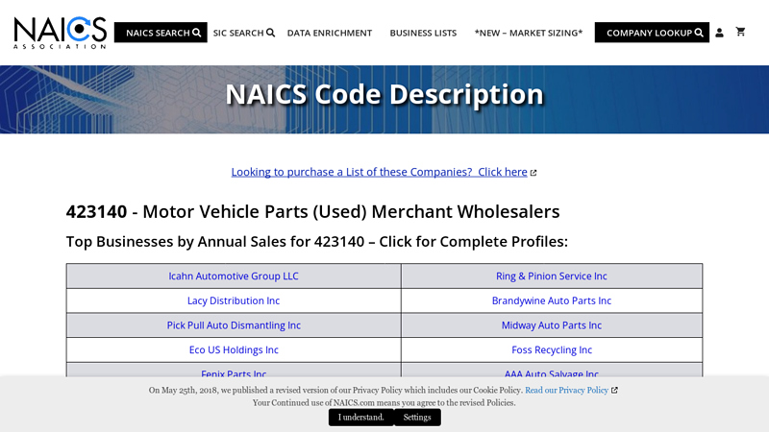Open the user account icon
769x432 pixels.
[719, 33]
